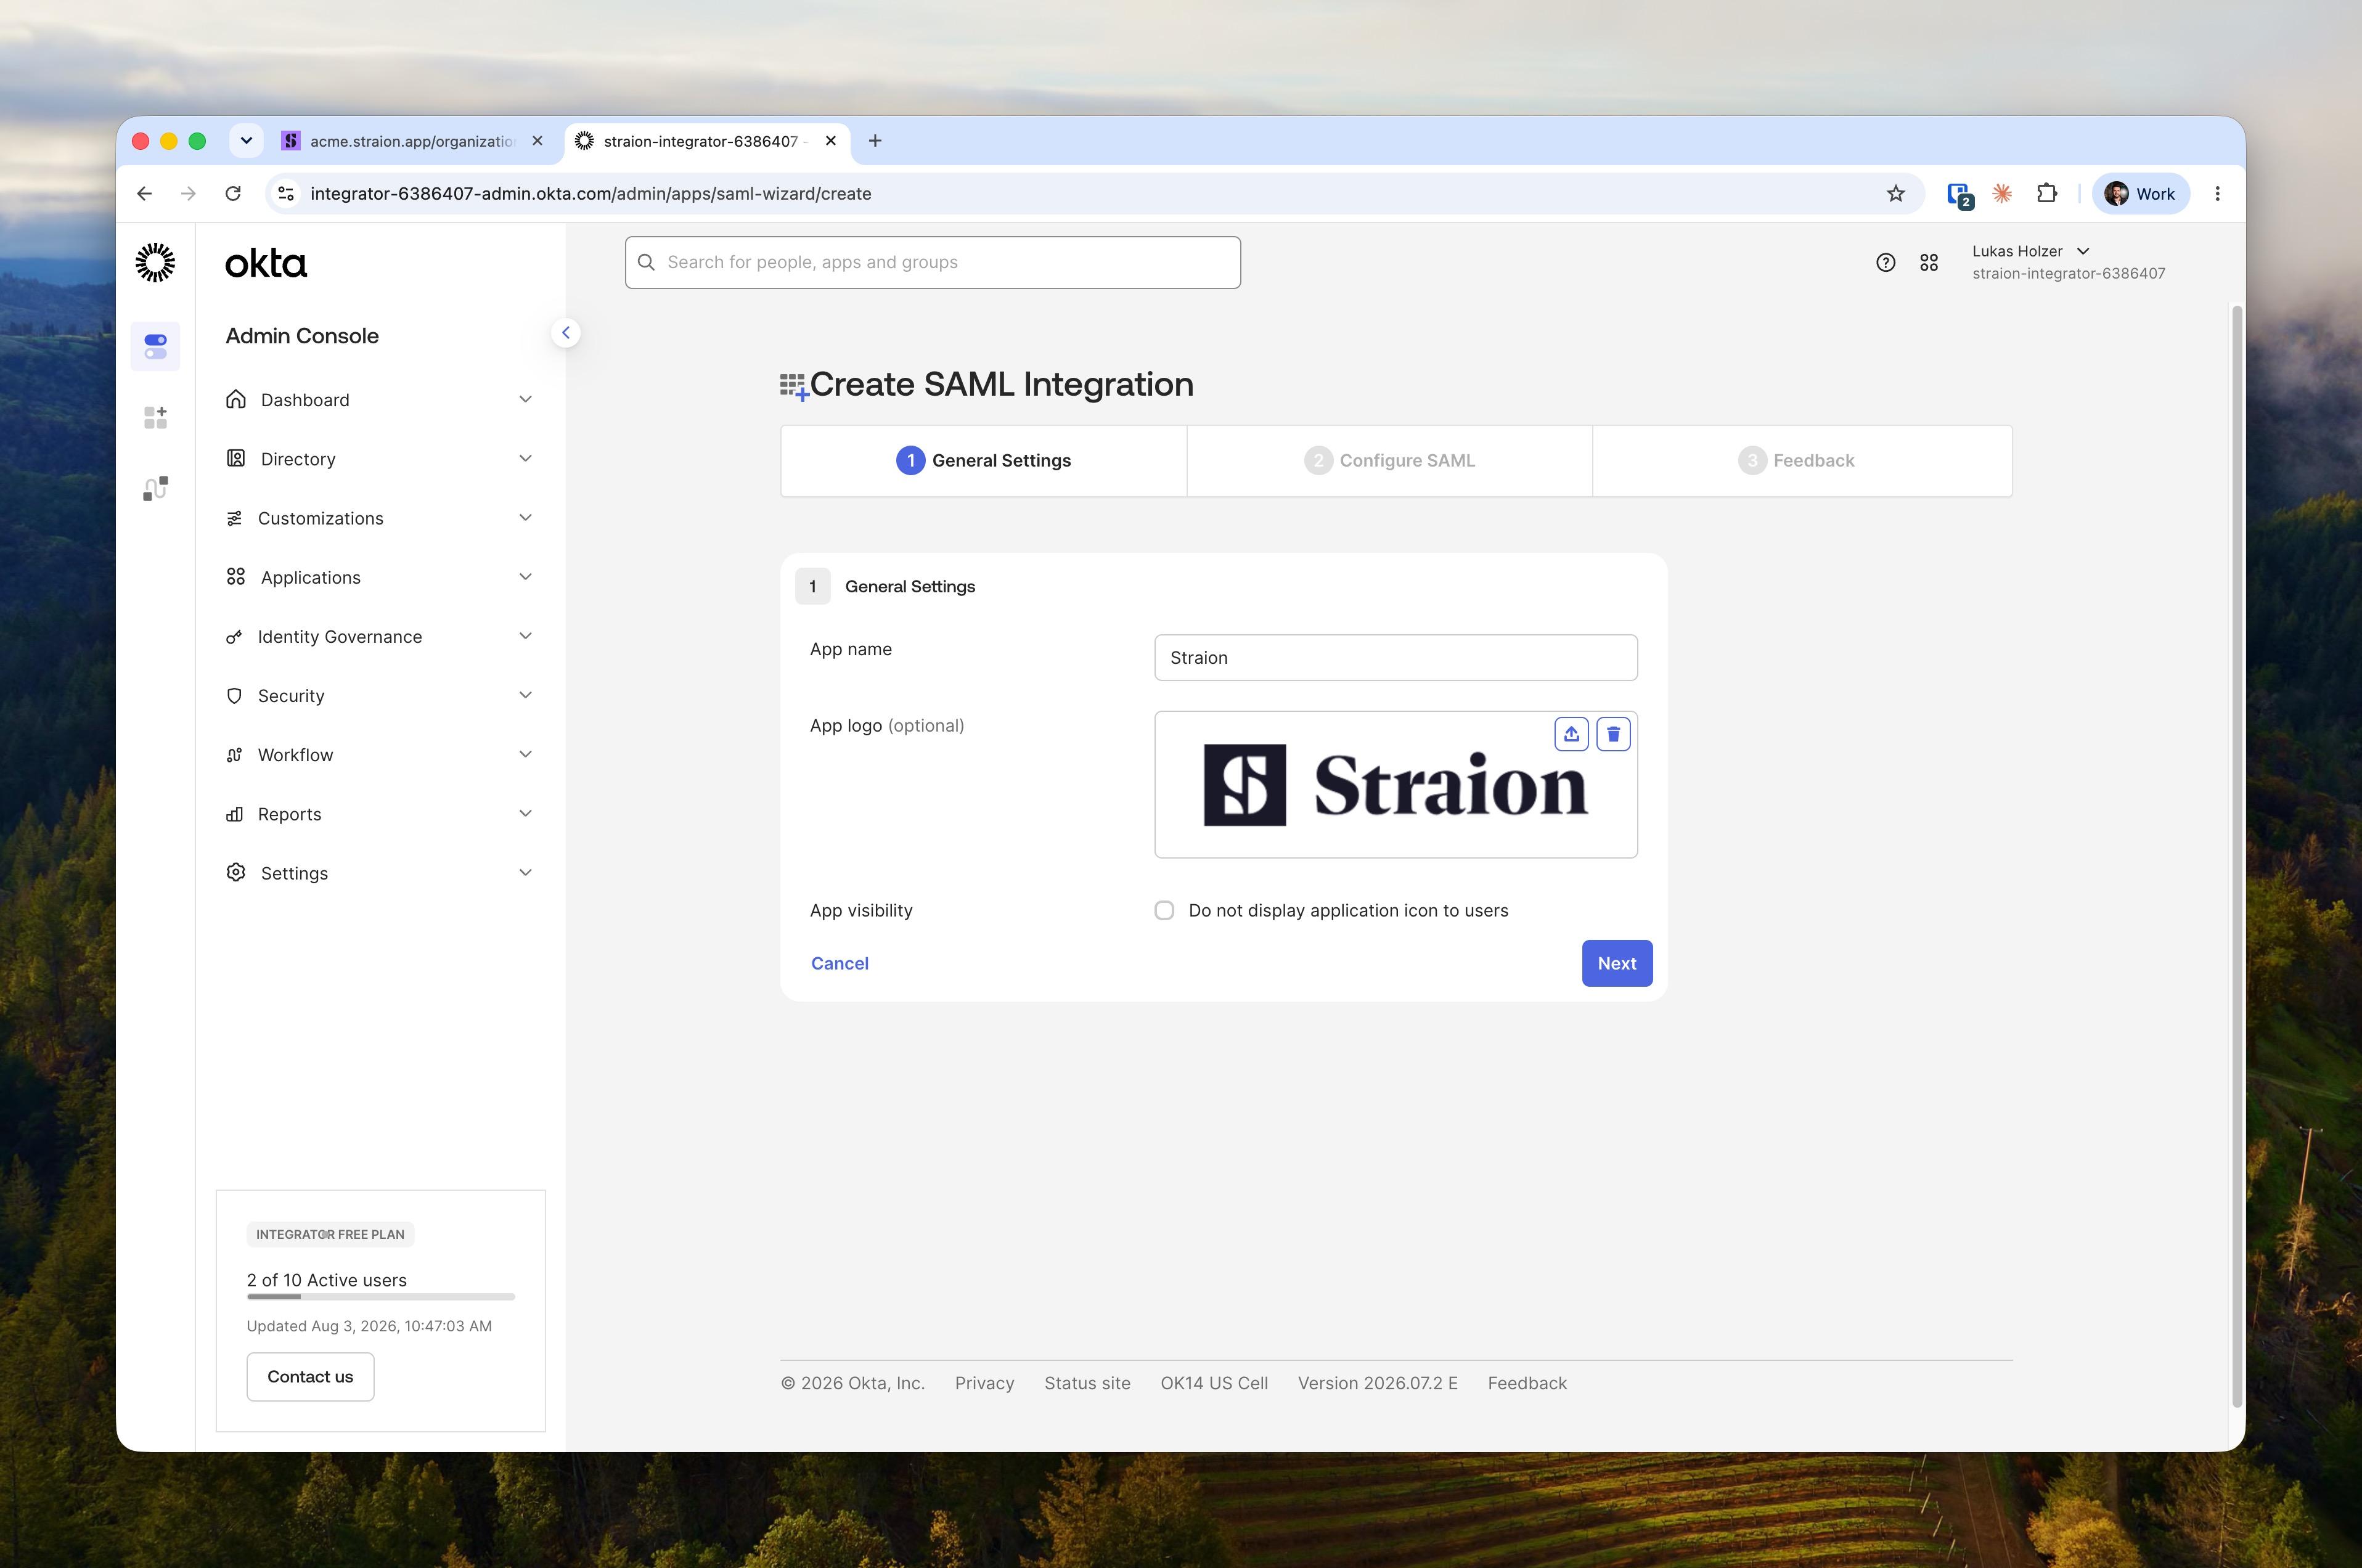The width and height of the screenshot is (2362, 1568).
Task: Open the Work profile button in Chrome
Action: point(2141,194)
